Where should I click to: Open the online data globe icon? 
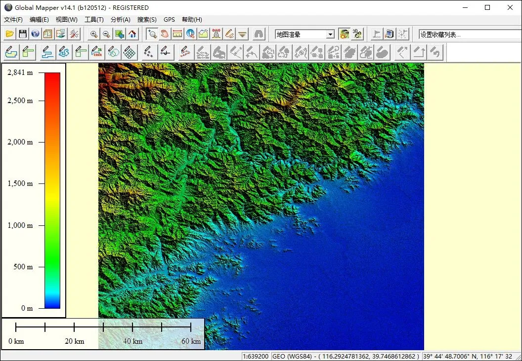[x=35, y=34]
